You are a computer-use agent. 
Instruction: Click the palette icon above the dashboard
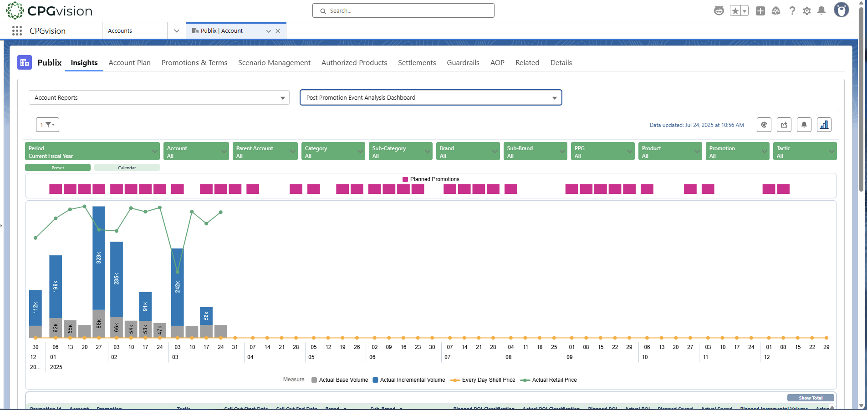tap(764, 125)
